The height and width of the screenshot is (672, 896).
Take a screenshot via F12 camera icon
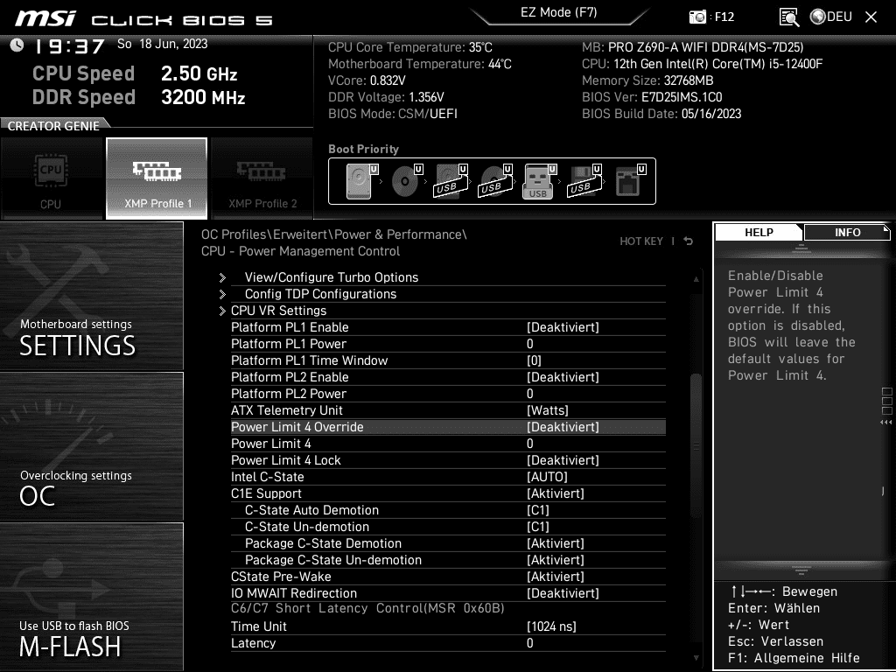click(697, 17)
